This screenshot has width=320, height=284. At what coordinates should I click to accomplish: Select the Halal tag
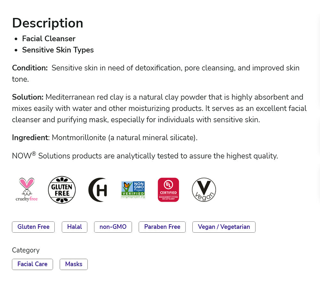(75, 227)
